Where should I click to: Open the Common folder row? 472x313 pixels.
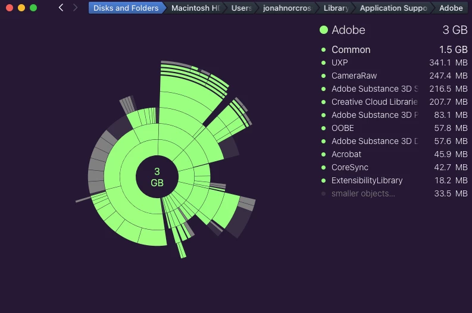point(393,49)
